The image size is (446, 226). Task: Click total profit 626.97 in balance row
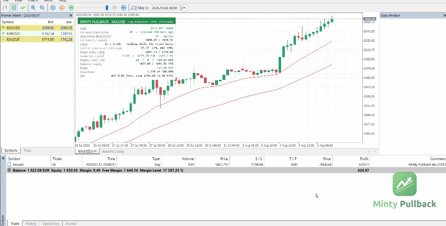[363, 170]
